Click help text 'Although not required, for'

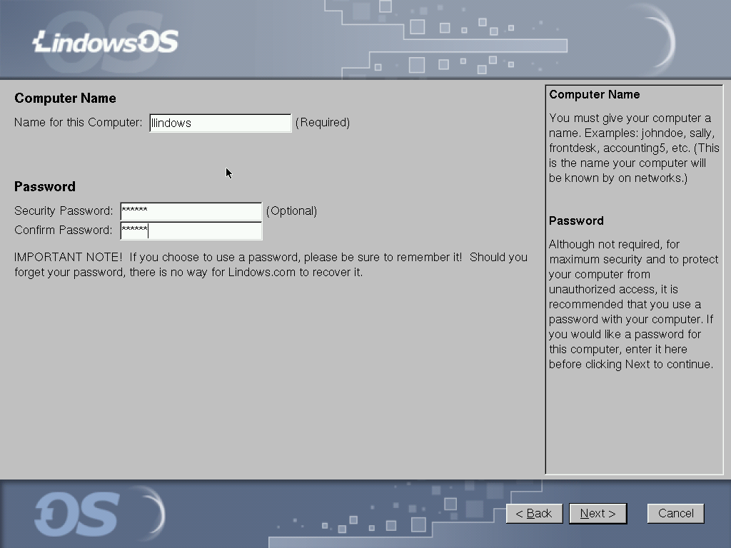[614, 245]
